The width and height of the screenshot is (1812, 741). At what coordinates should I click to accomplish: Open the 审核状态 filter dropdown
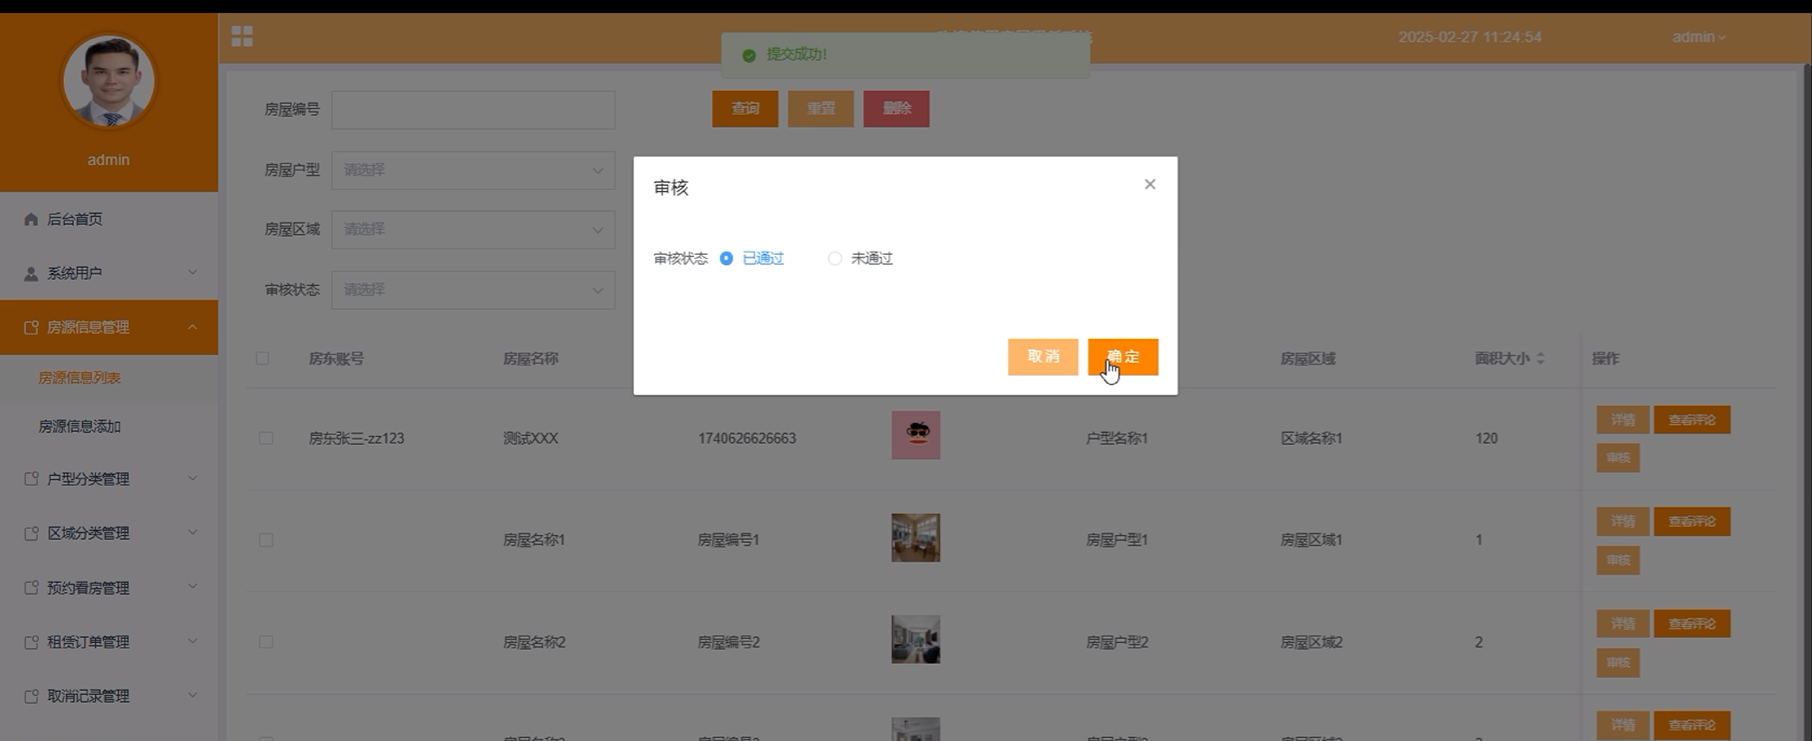pos(473,290)
